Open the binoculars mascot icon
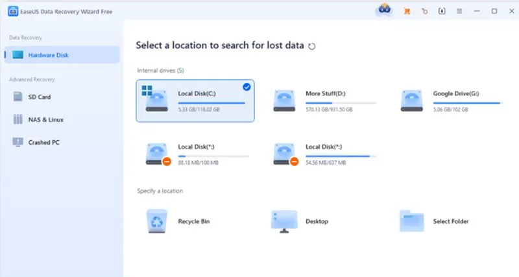This screenshot has width=519, height=277. (x=384, y=10)
